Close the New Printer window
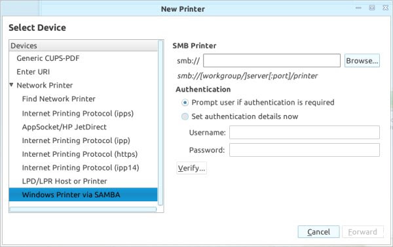The height and width of the screenshot is (247, 393). click(x=386, y=8)
